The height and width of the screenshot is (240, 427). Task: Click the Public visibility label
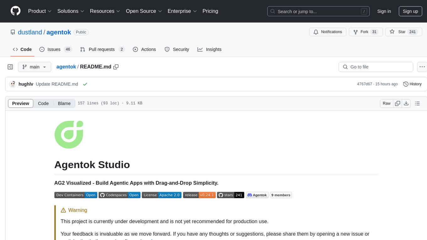point(81,32)
